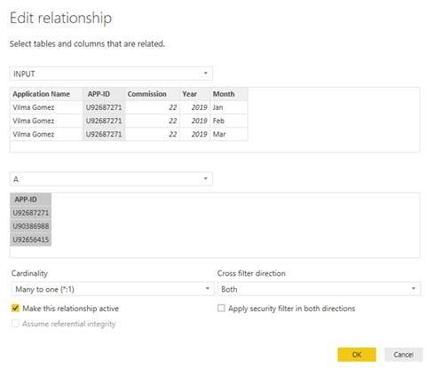
Task: Check Apply security filter in both directions
Action: [221, 308]
